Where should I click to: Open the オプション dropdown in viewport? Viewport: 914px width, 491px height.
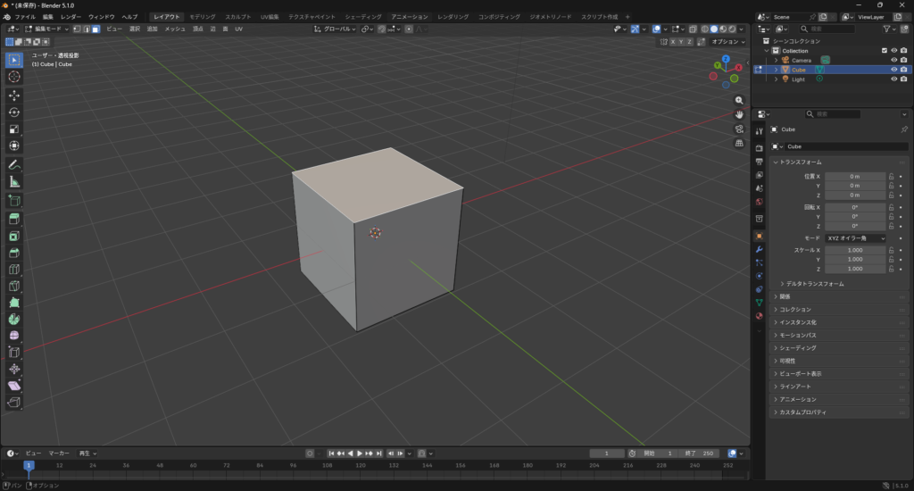point(728,42)
